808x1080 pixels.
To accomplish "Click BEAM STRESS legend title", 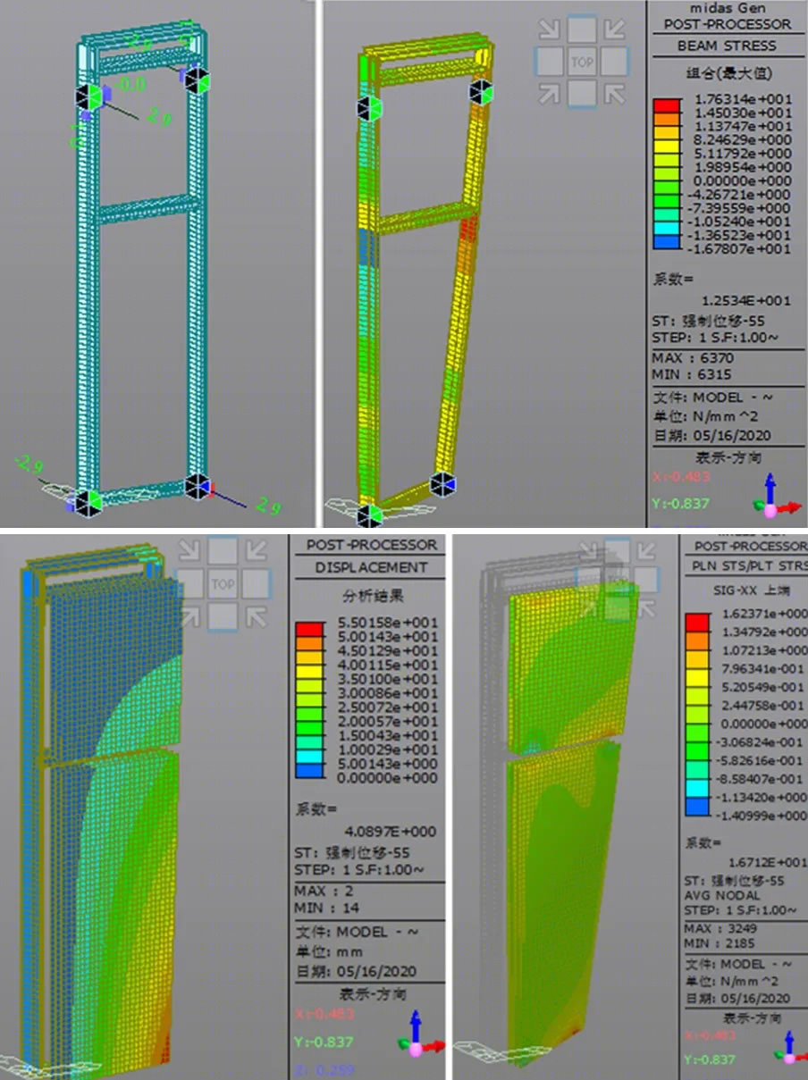I will pyautogui.click(x=727, y=46).
